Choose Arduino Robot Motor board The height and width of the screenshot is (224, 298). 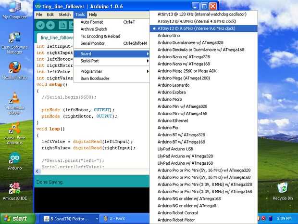203,220
